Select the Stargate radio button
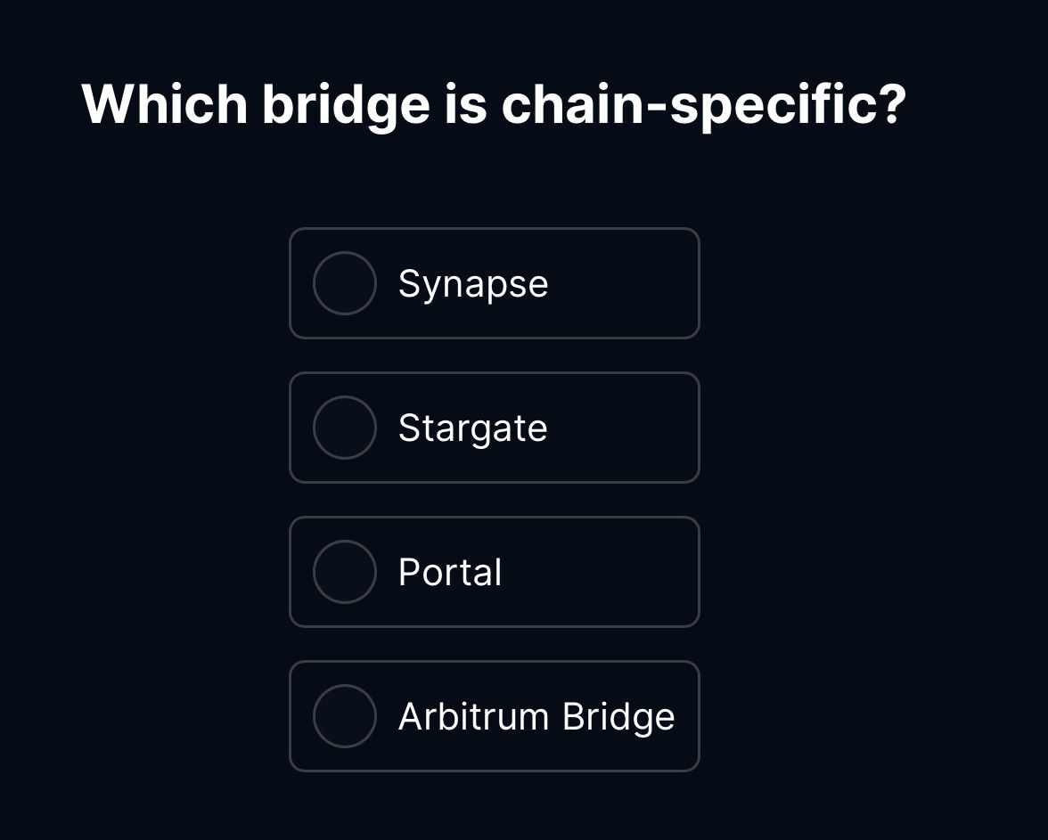1048x840 pixels. [344, 428]
